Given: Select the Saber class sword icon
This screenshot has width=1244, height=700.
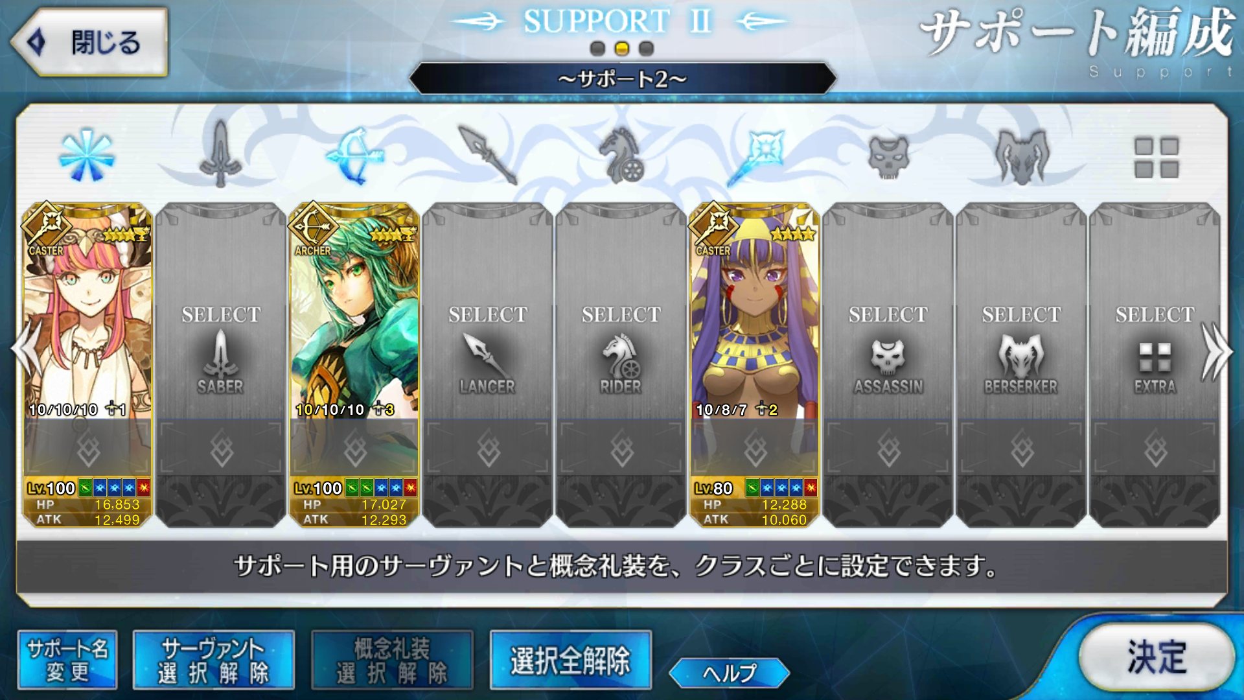Looking at the screenshot, I should [221, 154].
